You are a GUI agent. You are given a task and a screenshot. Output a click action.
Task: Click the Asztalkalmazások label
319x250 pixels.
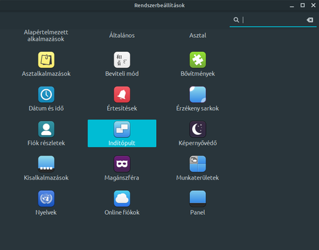pyautogui.click(x=46, y=74)
